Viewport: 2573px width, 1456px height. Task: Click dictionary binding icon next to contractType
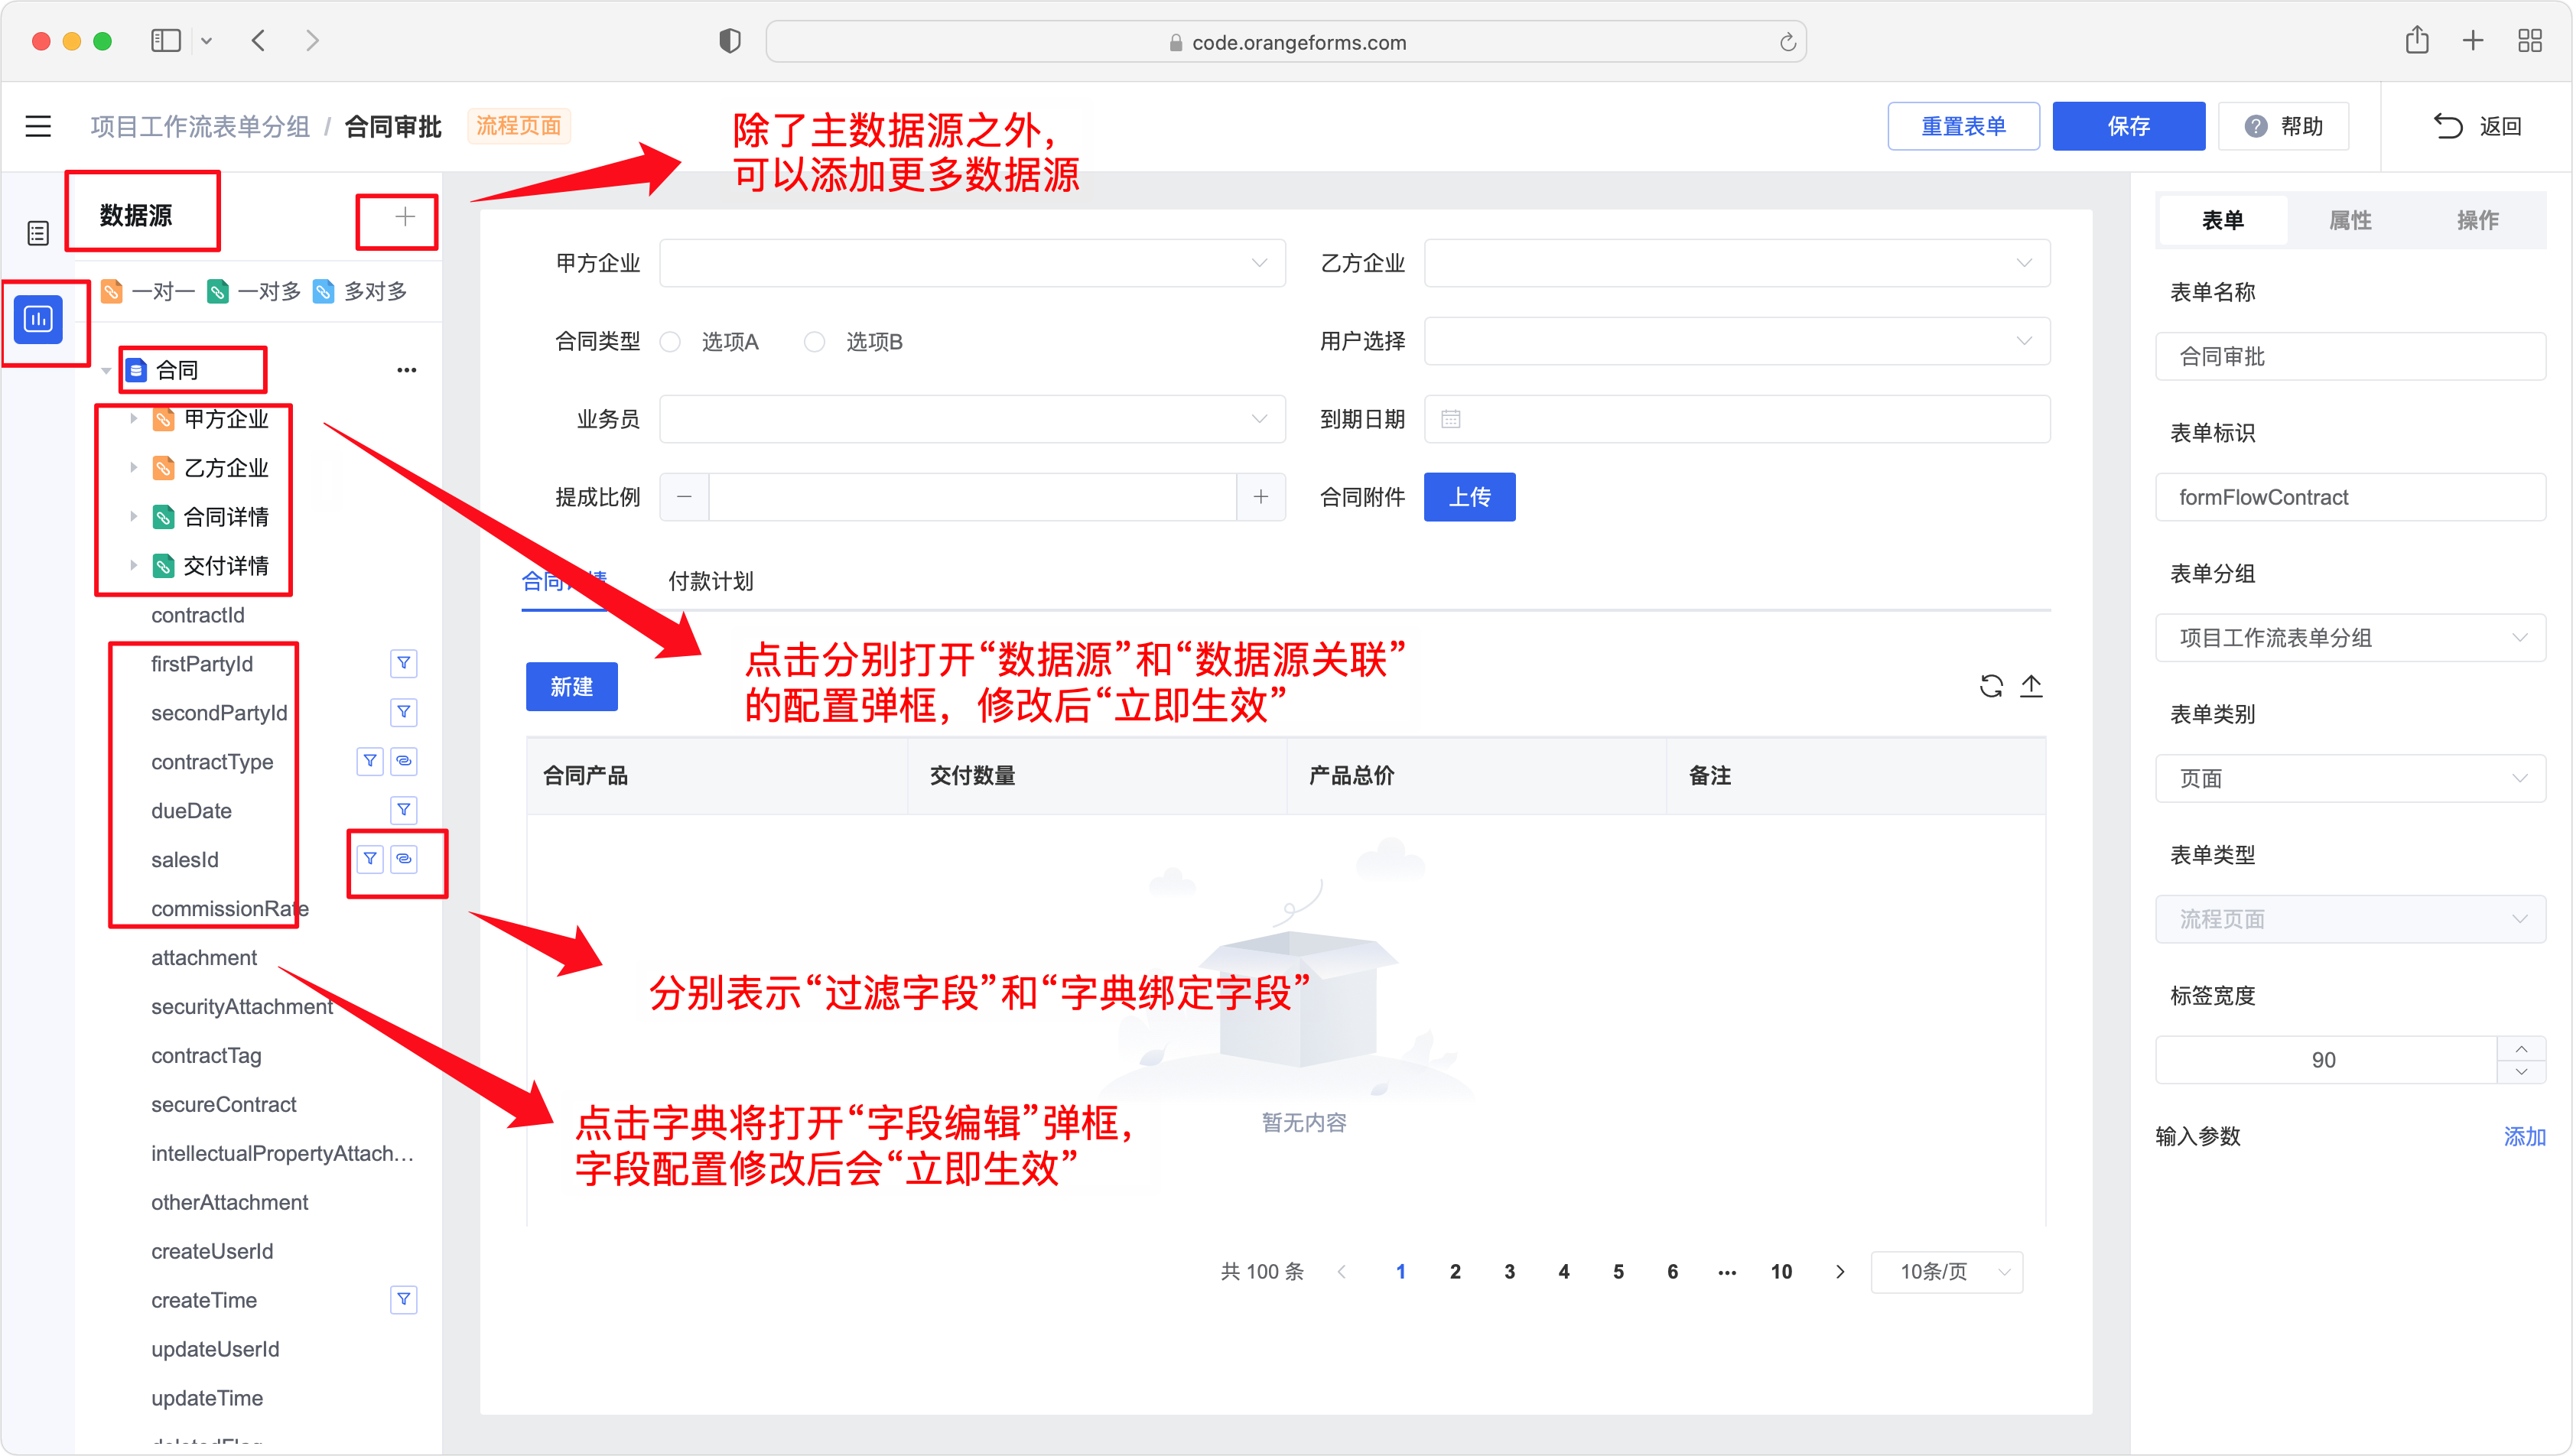point(403,761)
